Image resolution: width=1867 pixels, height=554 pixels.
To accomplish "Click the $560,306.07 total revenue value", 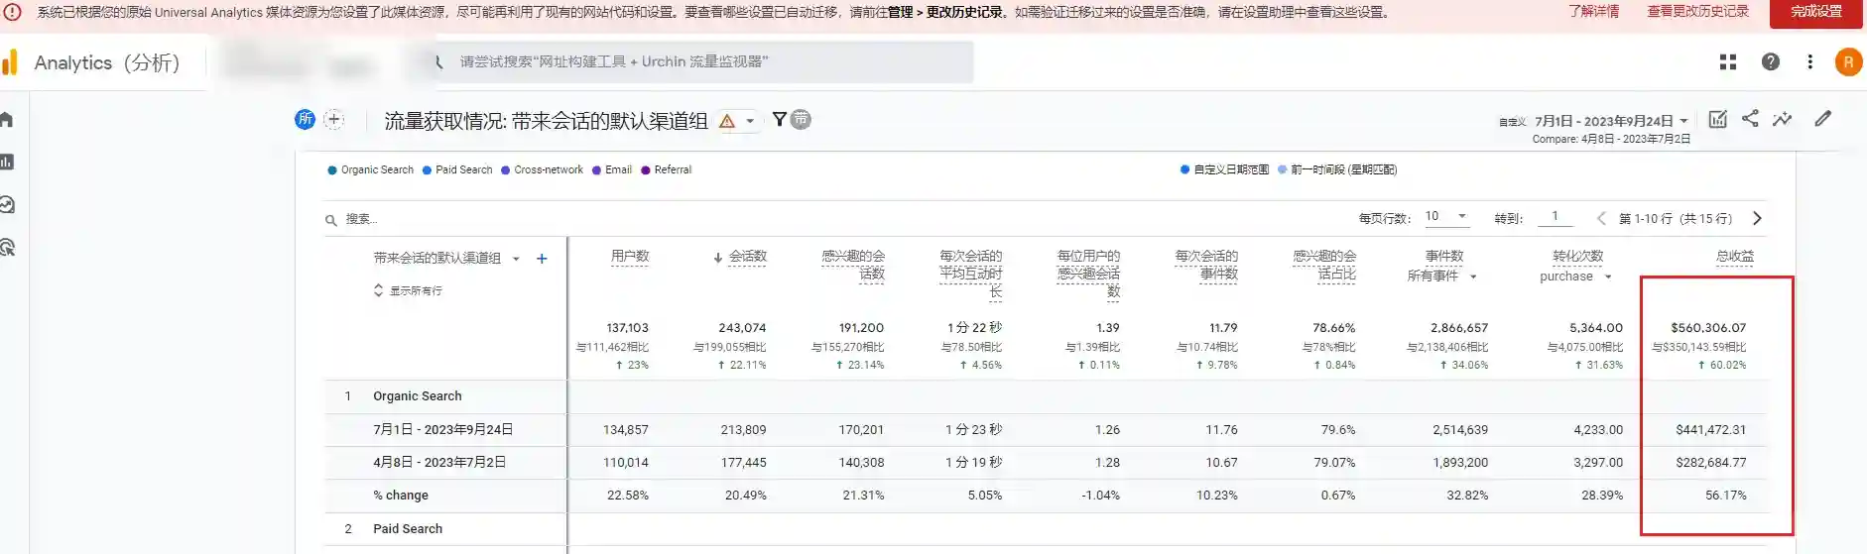I will coord(1708,328).
